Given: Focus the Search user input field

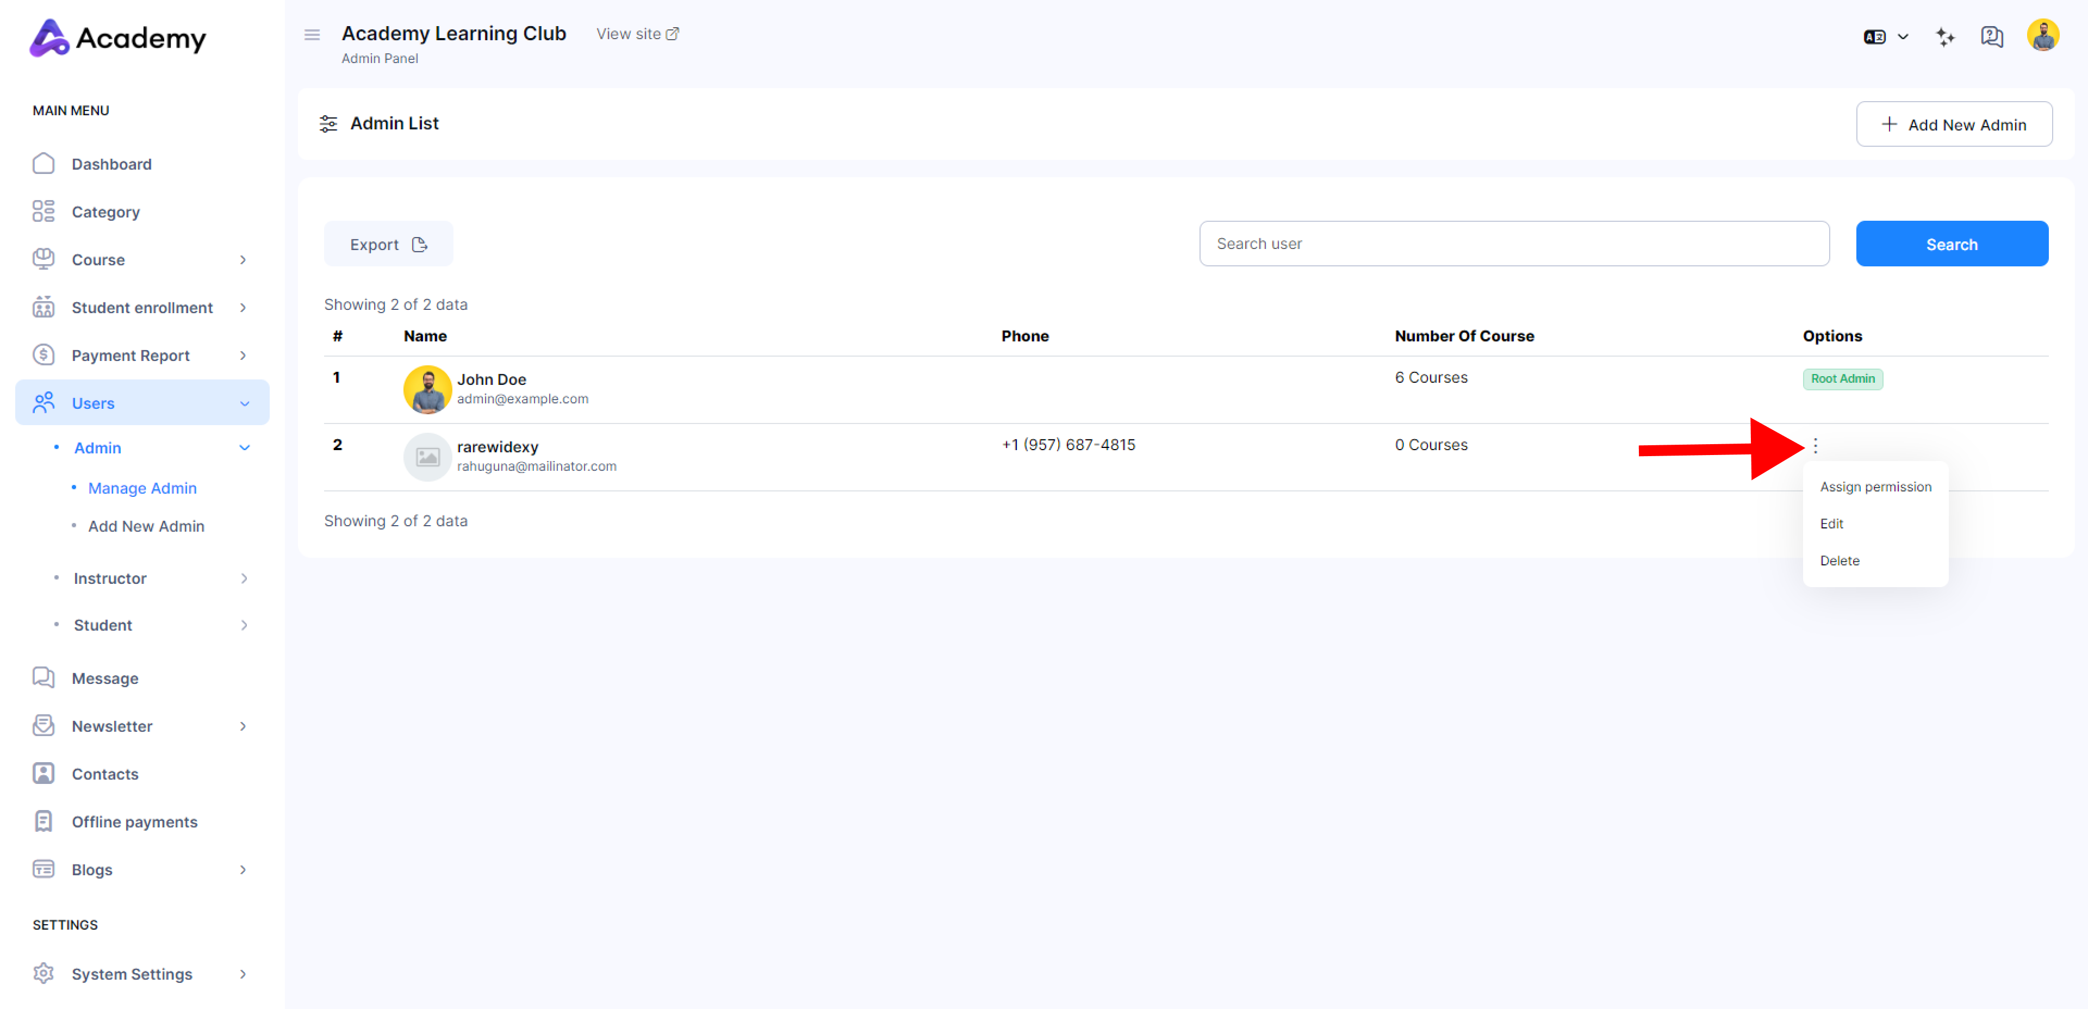Looking at the screenshot, I should pyautogui.click(x=1513, y=243).
